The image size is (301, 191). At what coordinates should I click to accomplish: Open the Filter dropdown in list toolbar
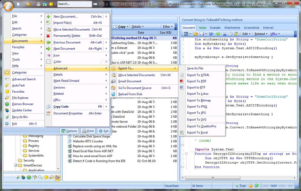(x=168, y=27)
